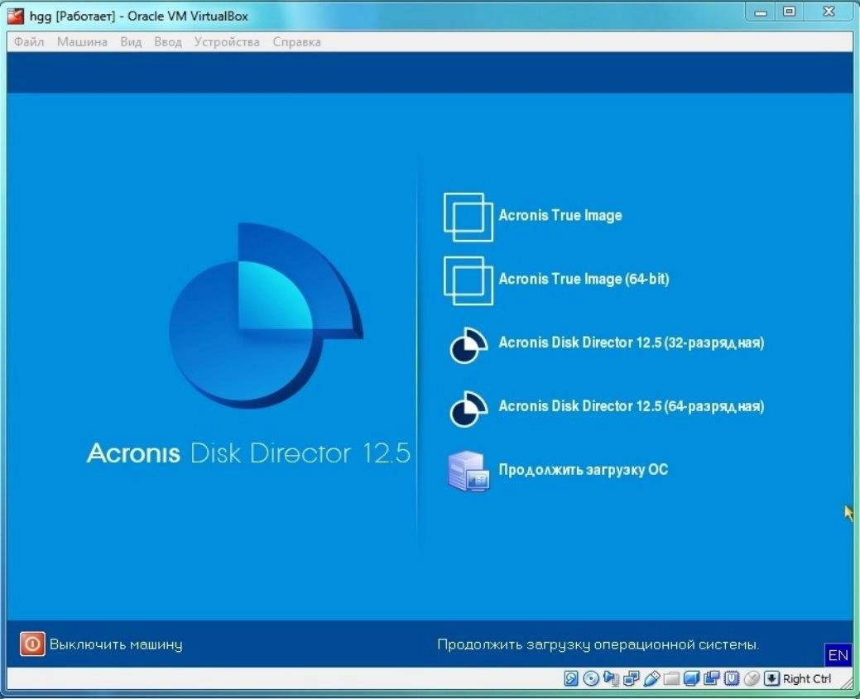Screen dimensions: 860x699
Task: Click status text Продолжить загрузку операционной системы
Action: point(598,644)
